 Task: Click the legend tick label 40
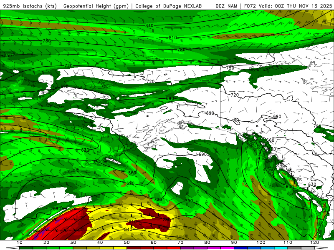tap(100, 242)
